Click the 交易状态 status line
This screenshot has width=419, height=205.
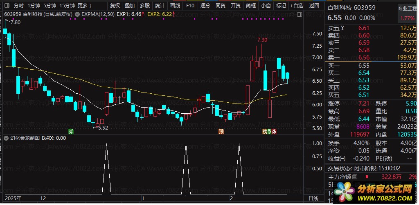[364, 168]
